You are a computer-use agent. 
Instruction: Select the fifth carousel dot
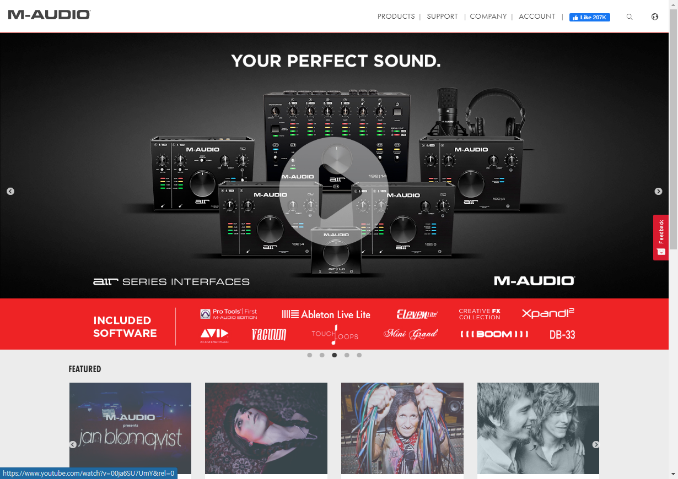tap(359, 355)
